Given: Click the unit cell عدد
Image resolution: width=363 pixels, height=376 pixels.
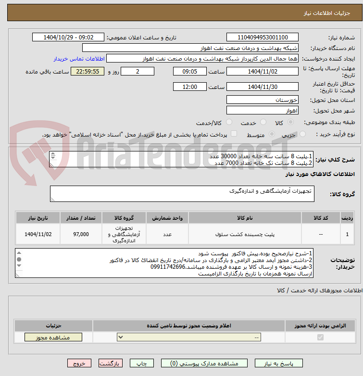Looking at the screenshot, I should 167,234.
